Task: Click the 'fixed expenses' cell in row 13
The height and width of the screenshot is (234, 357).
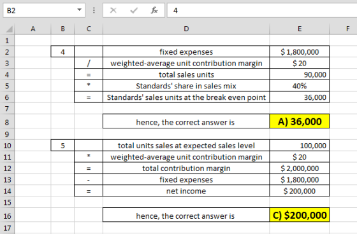Action: (x=186, y=179)
